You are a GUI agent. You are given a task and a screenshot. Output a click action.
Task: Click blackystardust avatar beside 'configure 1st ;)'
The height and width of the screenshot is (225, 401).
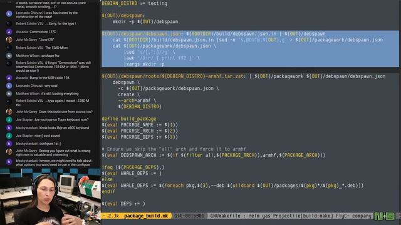click(9, 144)
